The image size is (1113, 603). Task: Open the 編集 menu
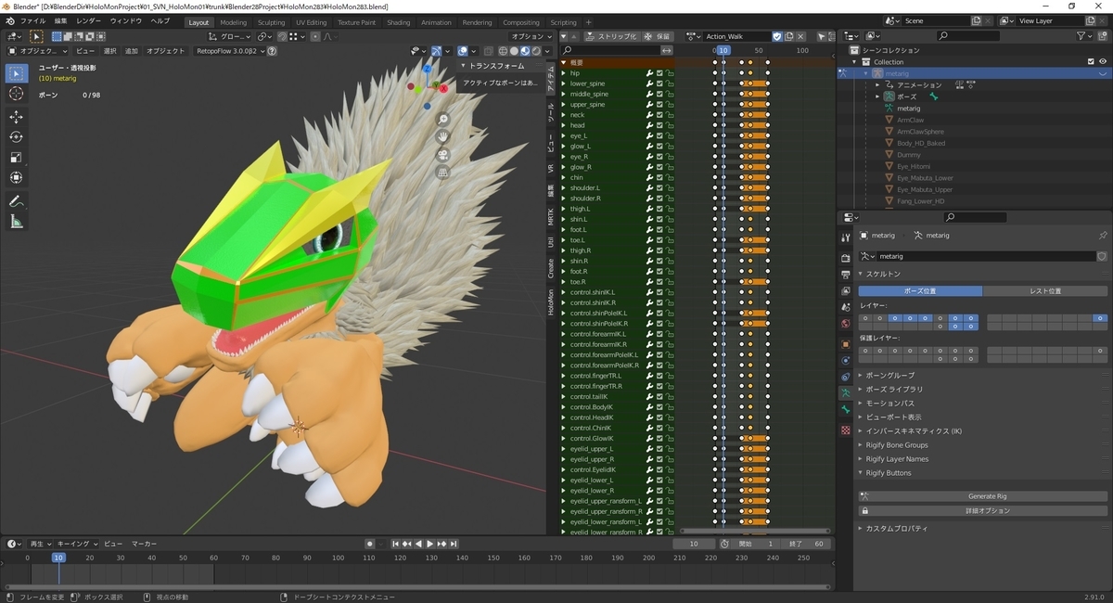[x=60, y=20]
